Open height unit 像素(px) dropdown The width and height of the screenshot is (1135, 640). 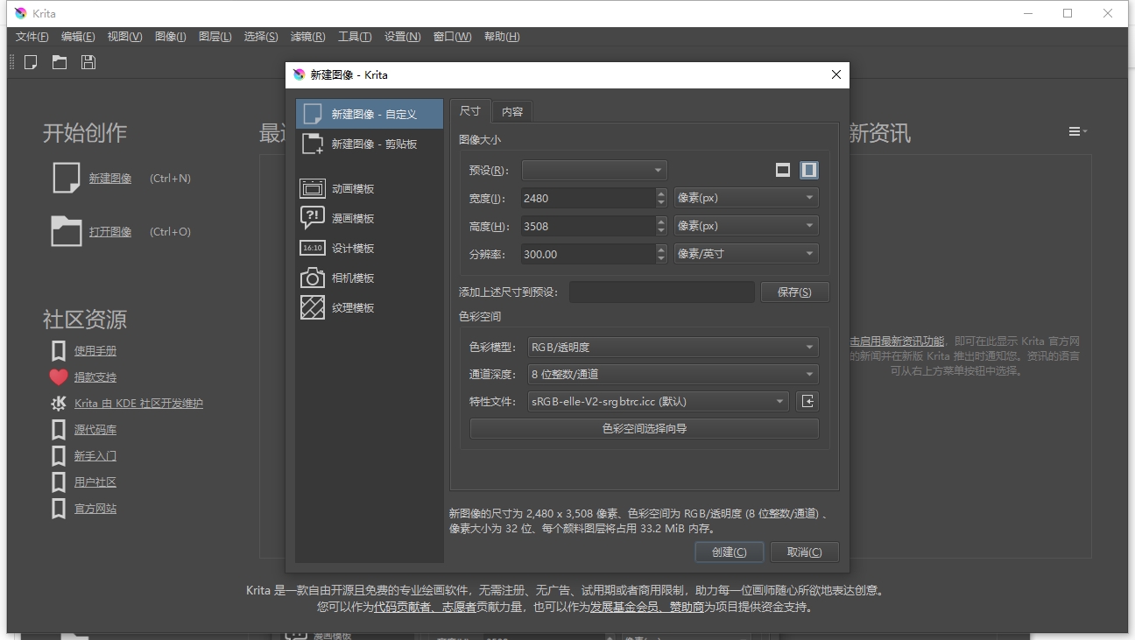pyautogui.click(x=746, y=226)
